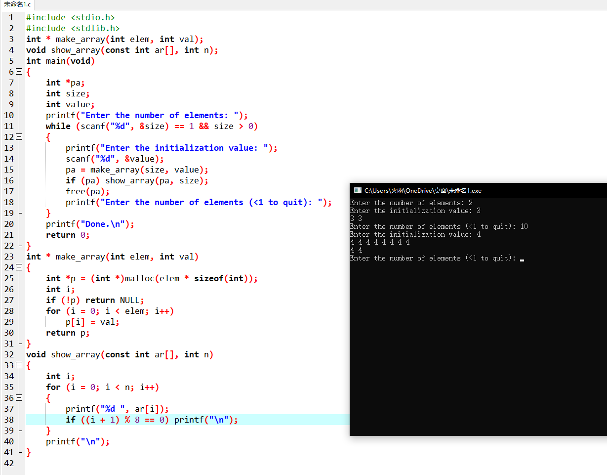
Task: Click the 'free(pa);' statement
Action: click(88, 191)
